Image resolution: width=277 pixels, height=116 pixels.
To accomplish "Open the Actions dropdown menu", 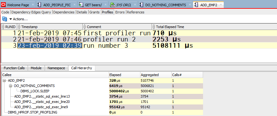I will [18, 19].
